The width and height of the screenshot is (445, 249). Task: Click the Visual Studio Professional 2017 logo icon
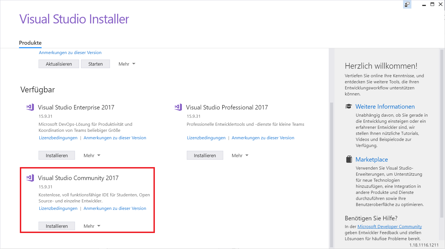[x=178, y=107]
